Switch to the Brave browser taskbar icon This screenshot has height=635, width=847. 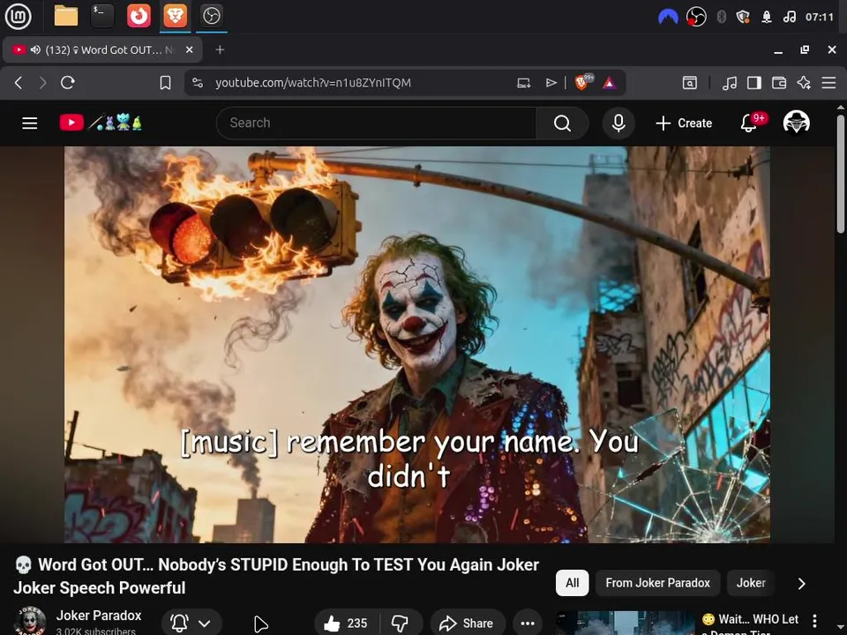click(175, 16)
